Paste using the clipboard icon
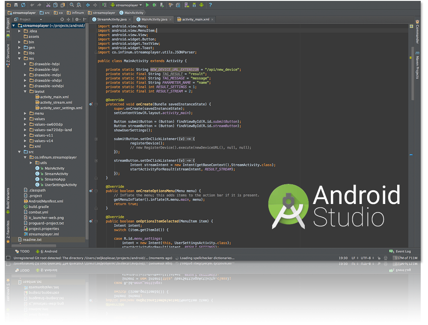This screenshot has height=325, width=428. tap(63, 5)
